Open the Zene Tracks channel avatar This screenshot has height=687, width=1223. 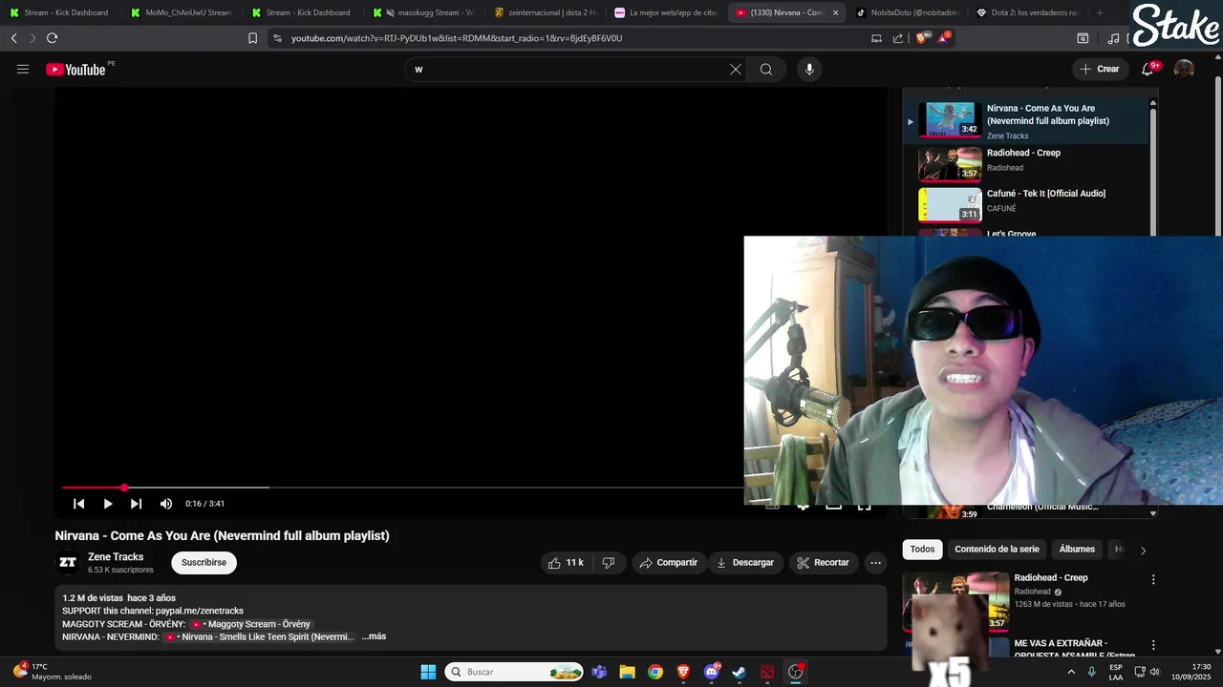[x=68, y=563]
